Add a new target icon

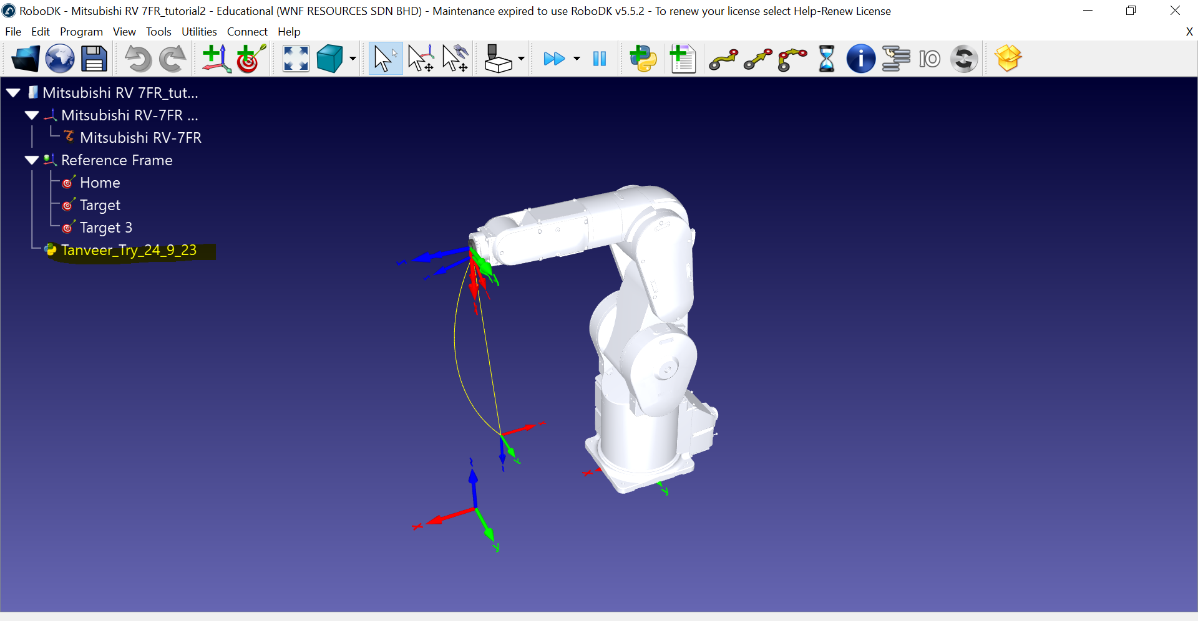251,59
